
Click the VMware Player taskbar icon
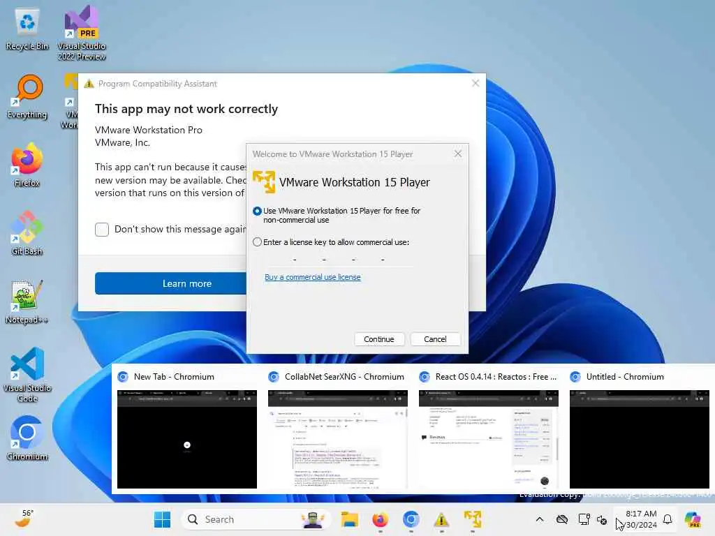click(473, 519)
